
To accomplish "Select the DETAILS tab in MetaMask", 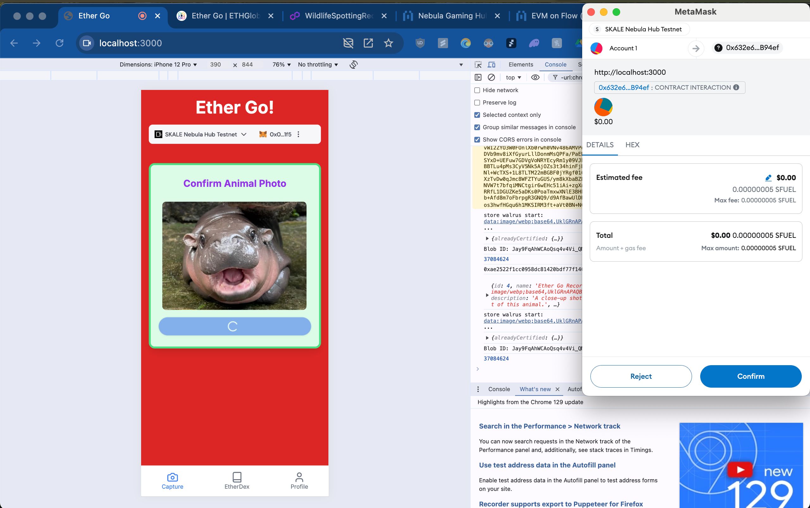I will [x=600, y=145].
